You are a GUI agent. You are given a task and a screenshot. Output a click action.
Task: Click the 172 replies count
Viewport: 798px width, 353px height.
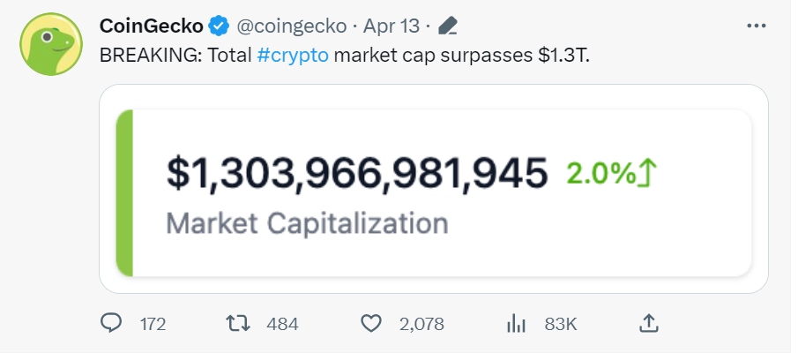(x=153, y=324)
